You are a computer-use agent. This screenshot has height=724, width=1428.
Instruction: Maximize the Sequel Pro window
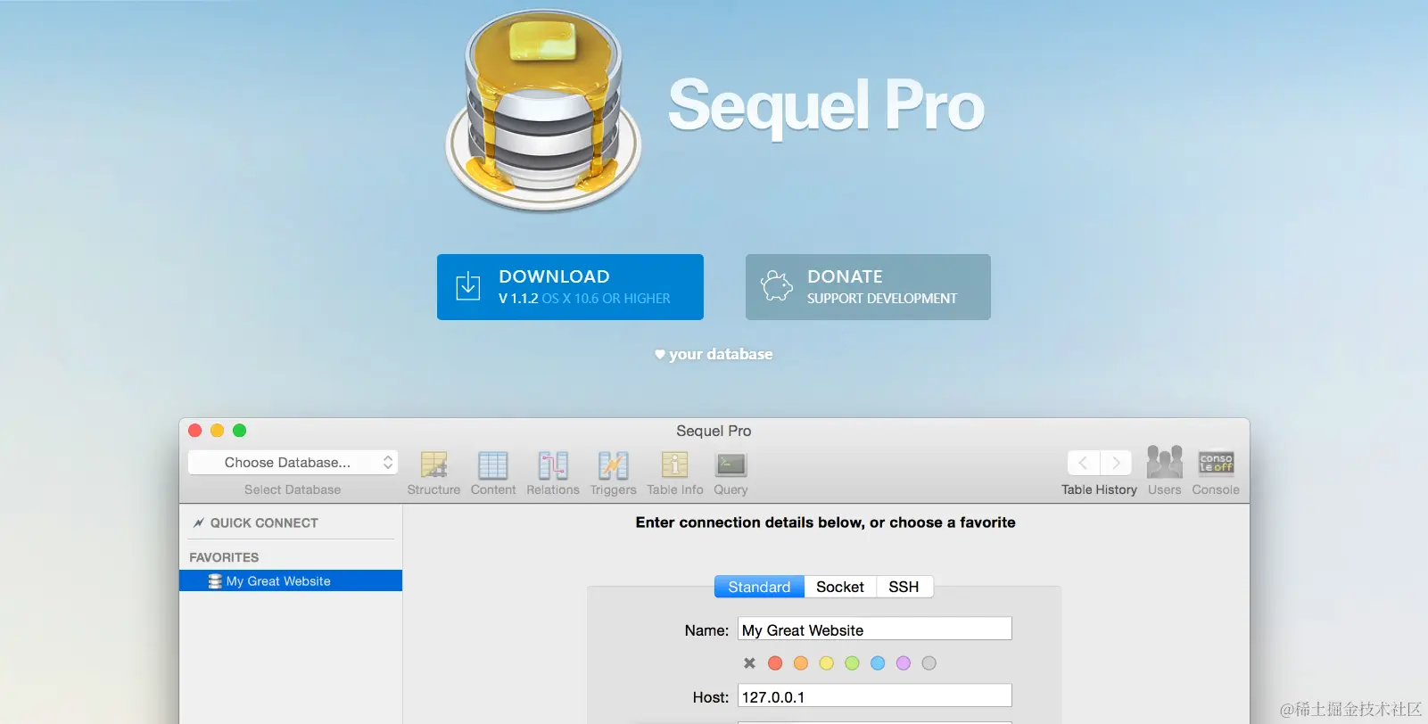click(239, 431)
